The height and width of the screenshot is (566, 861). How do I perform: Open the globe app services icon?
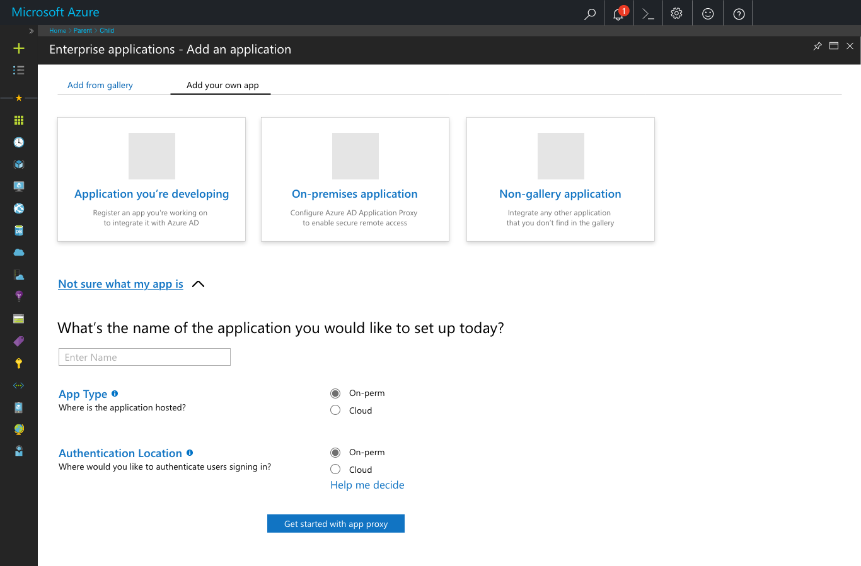tap(19, 208)
